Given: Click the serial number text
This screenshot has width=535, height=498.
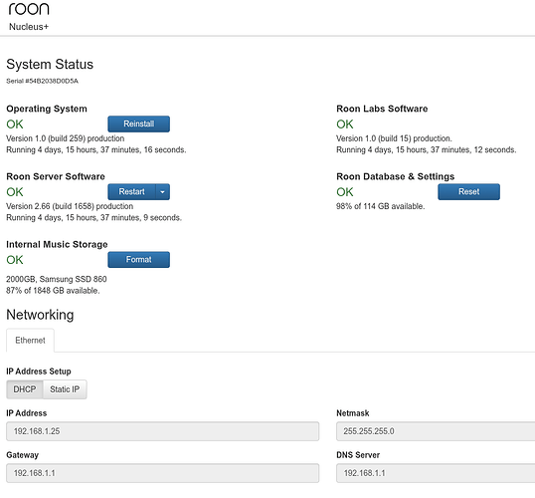Looking at the screenshot, I should 43,81.
